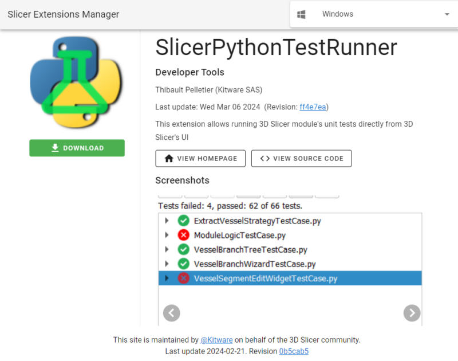Click the failed status icon on VesselSegmentEditWidgetTestCase.py

[184, 278]
